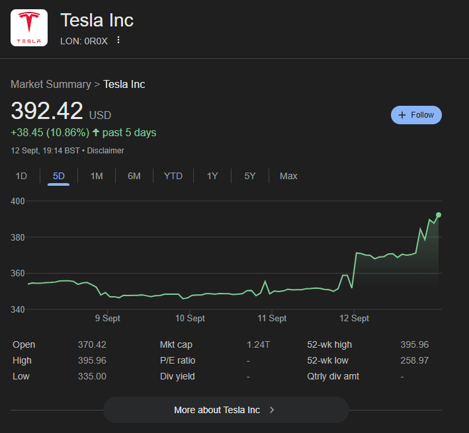The height and width of the screenshot is (433, 469).
Task: Switch to the 1D chart range
Action: click(x=21, y=176)
